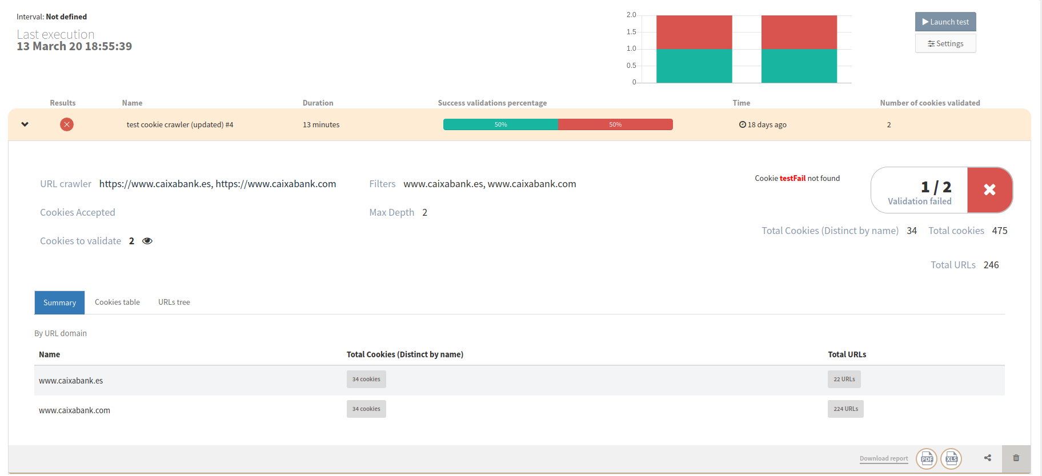Click the last execution date '13 March 20 18:55:39'
The height and width of the screenshot is (476, 1042).
pyautogui.click(x=74, y=46)
